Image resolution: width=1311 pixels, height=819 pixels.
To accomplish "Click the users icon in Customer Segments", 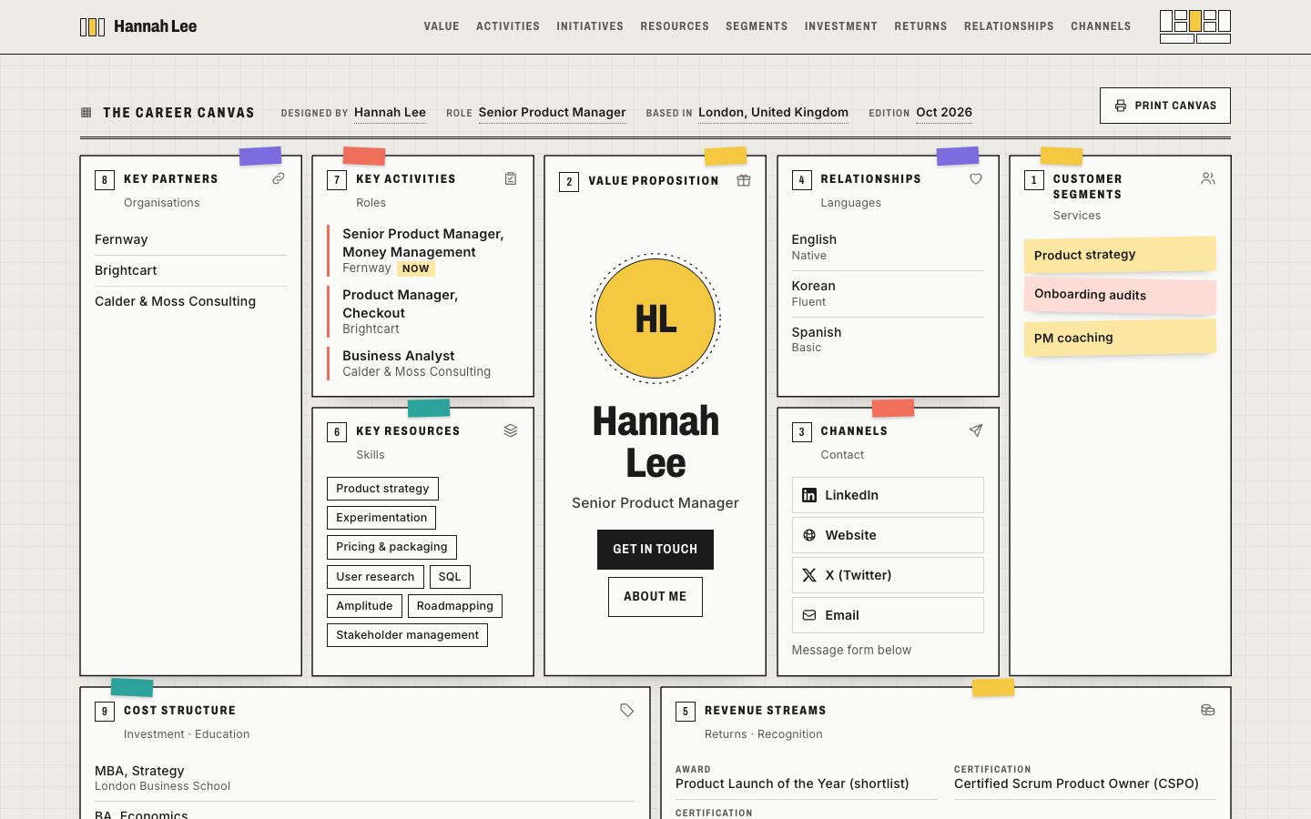I will click(x=1208, y=178).
